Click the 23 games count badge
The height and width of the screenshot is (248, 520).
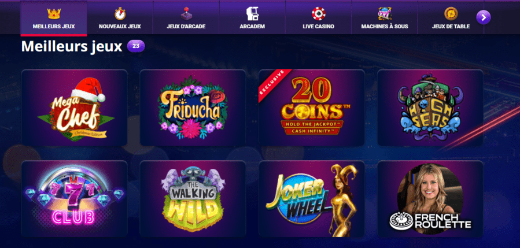tap(136, 46)
